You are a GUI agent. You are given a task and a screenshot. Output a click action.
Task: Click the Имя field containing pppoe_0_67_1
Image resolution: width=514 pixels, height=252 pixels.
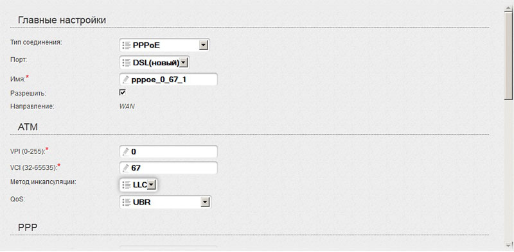click(168, 80)
